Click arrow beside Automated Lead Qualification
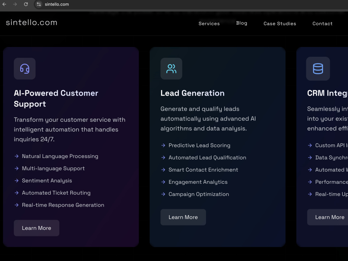The height and width of the screenshot is (261, 348). coord(163,158)
